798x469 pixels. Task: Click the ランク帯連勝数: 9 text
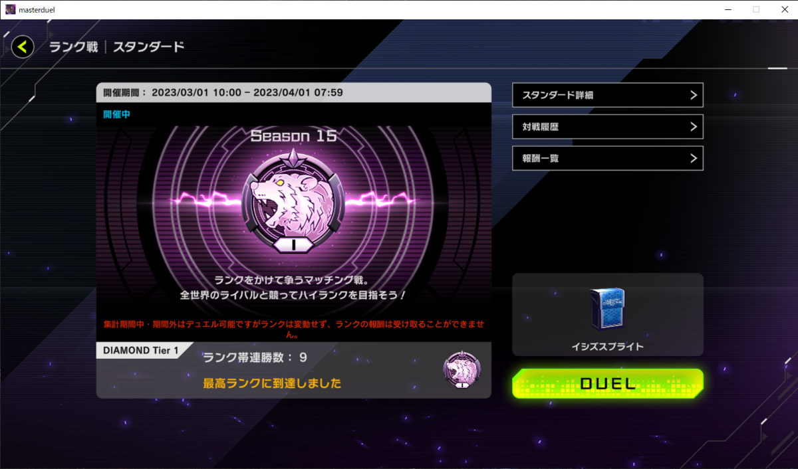[x=255, y=357]
